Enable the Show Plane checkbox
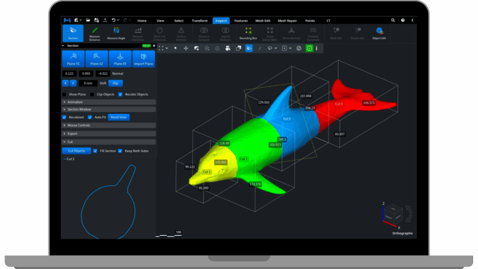Image resolution: width=478 pixels, height=269 pixels. click(64, 94)
